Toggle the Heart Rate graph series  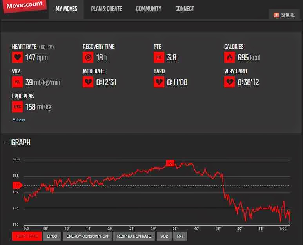[x=27, y=236]
